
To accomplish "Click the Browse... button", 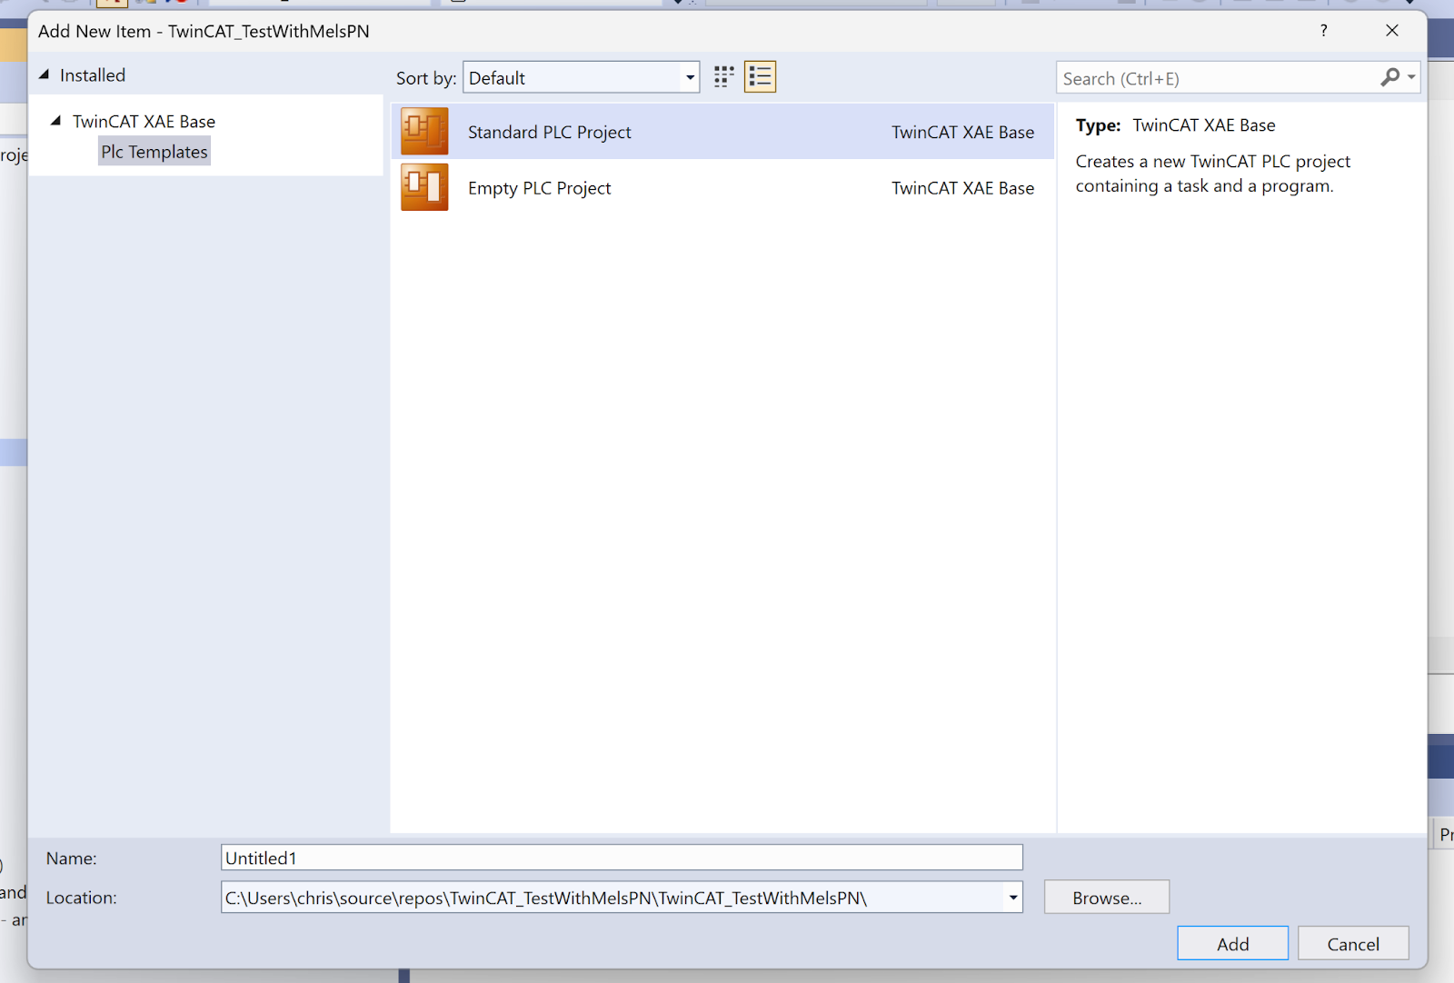I will point(1107,898).
